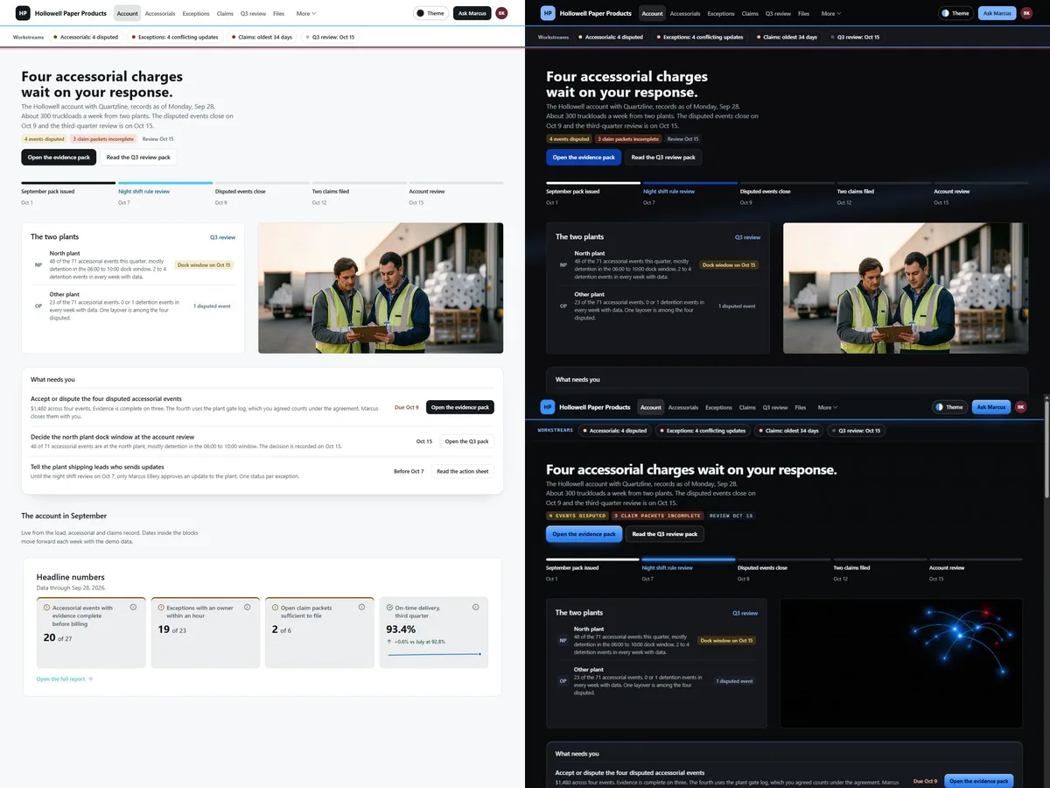Image resolution: width=1050 pixels, height=788 pixels.
Task: Click the info icon on Open claim packets card
Action: (362, 607)
